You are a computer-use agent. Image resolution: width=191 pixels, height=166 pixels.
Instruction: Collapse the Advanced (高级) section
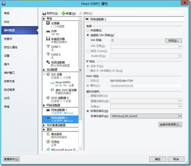(44, 130)
